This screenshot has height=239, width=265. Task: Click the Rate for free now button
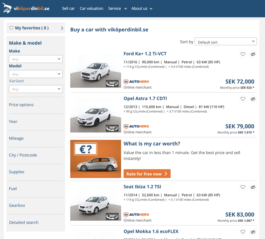pyautogui.click(x=147, y=174)
